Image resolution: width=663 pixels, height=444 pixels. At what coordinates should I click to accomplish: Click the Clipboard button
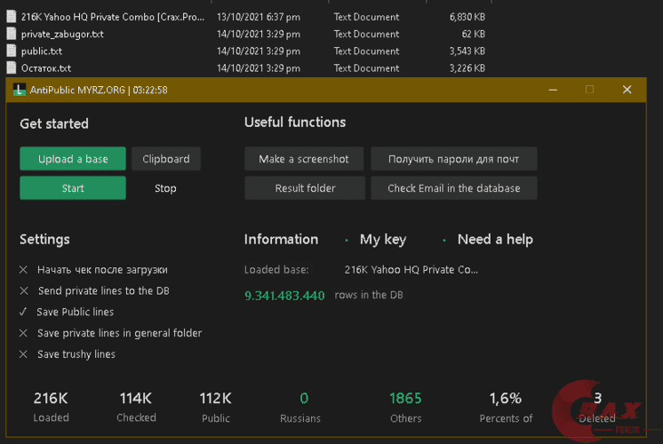166,159
